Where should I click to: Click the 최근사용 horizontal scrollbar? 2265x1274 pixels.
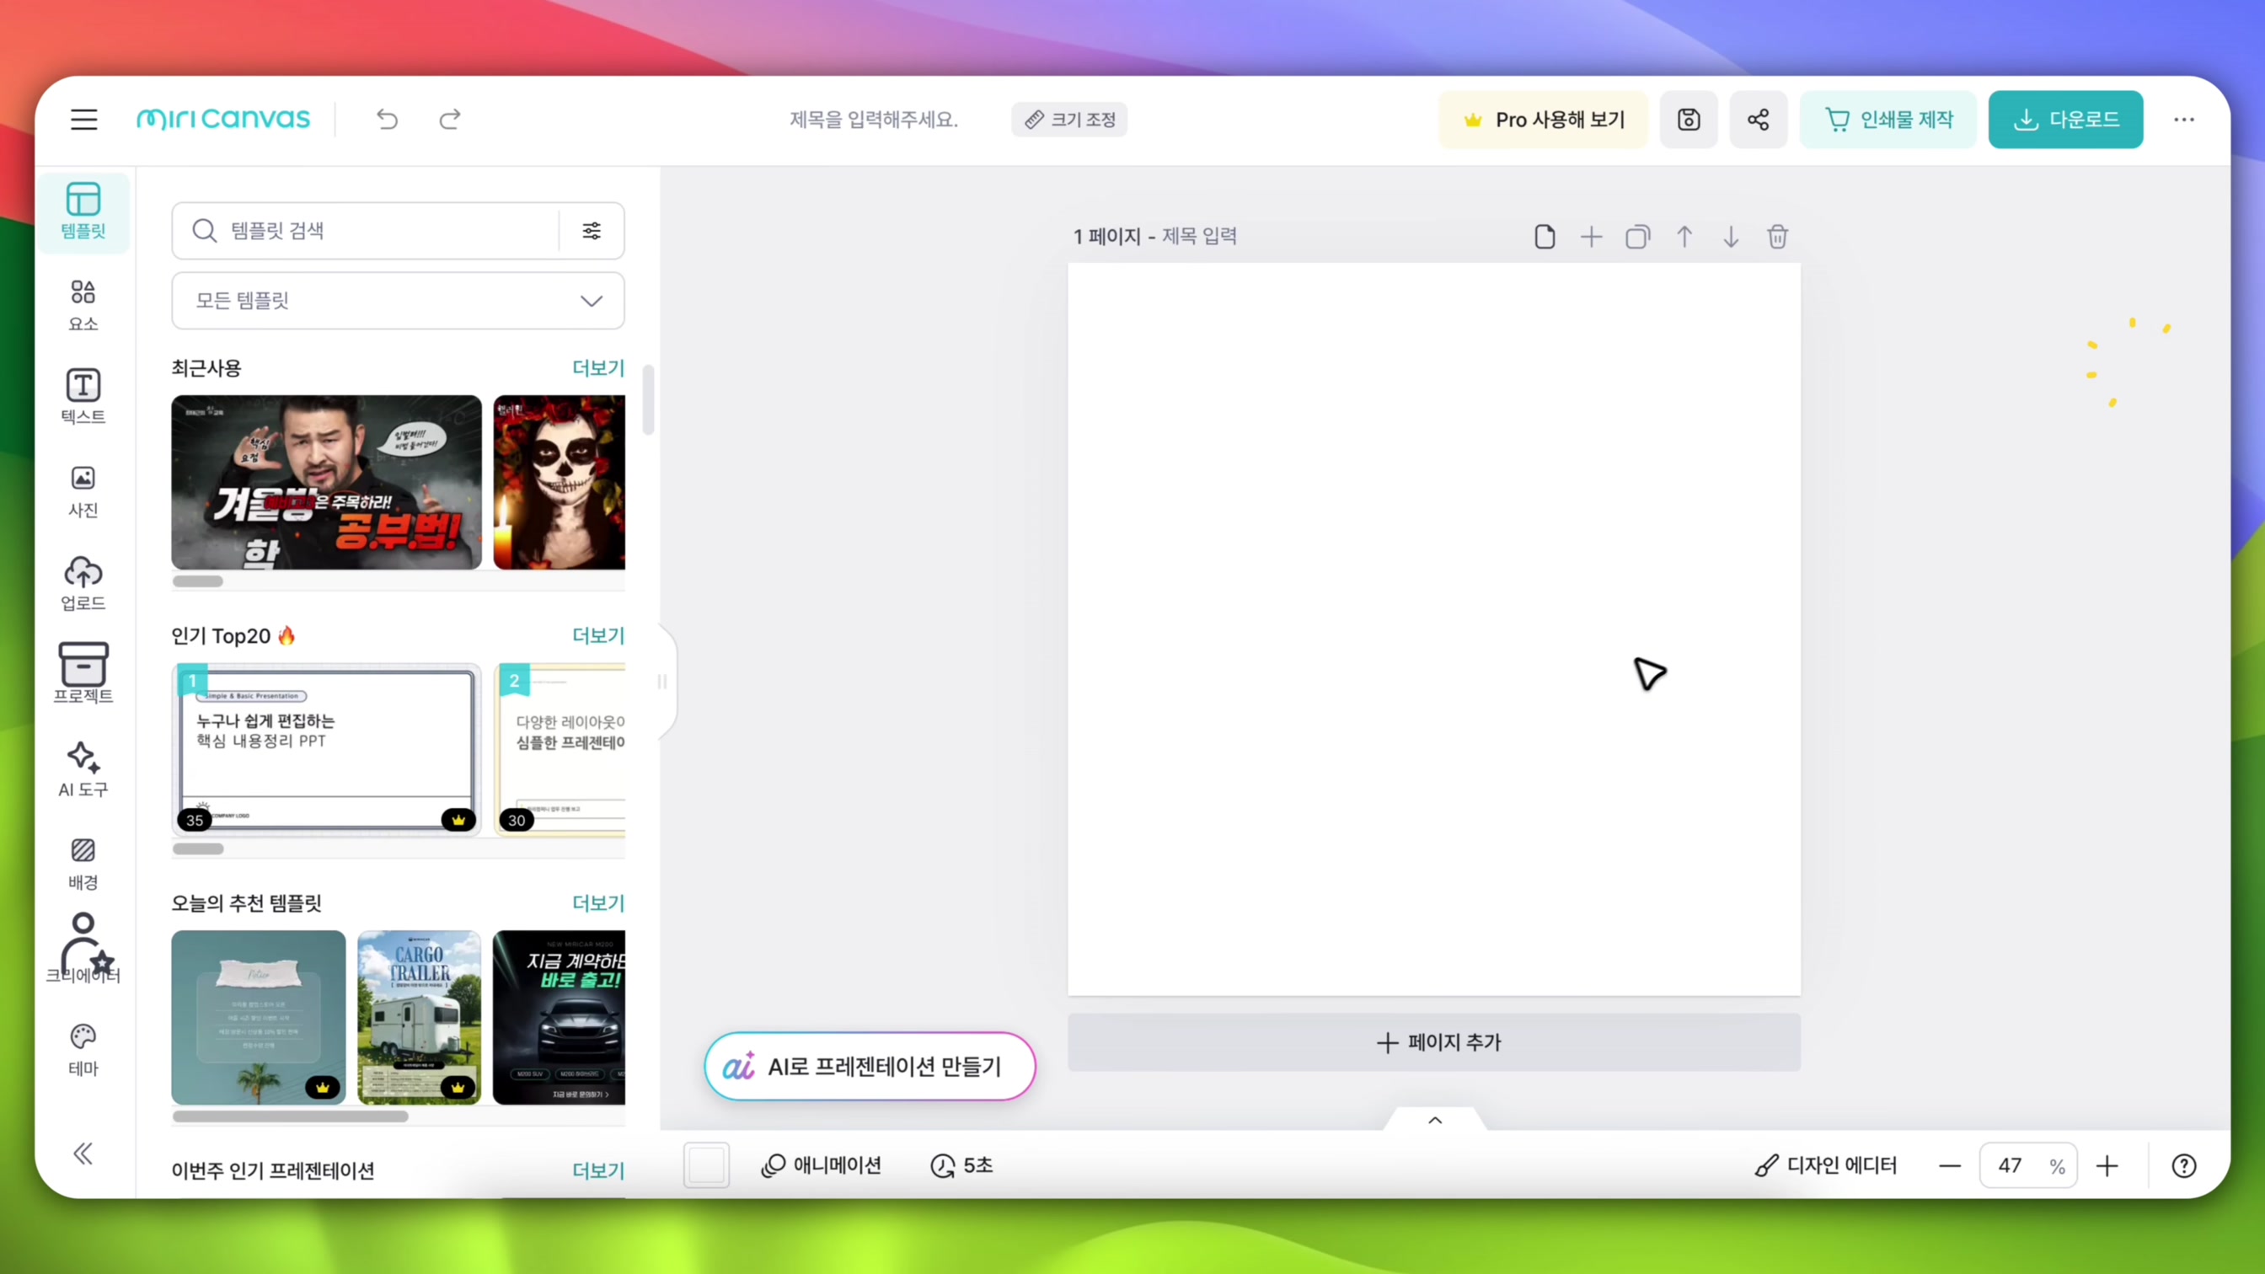tap(198, 581)
